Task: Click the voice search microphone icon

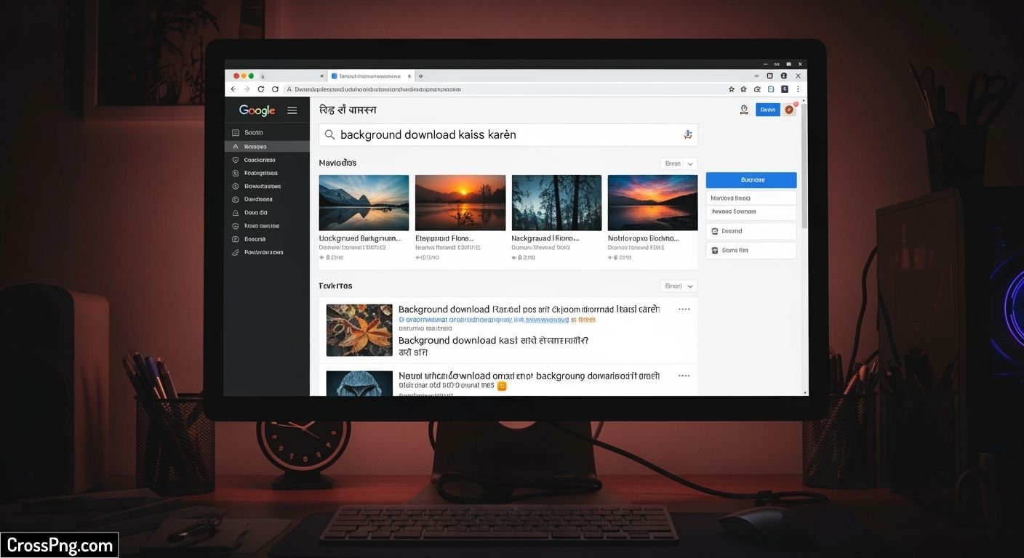Action: point(687,134)
